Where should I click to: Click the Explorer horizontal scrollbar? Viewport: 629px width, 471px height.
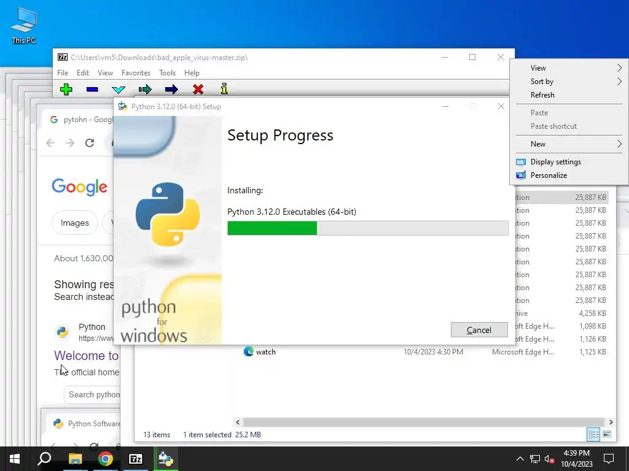[x=423, y=422]
